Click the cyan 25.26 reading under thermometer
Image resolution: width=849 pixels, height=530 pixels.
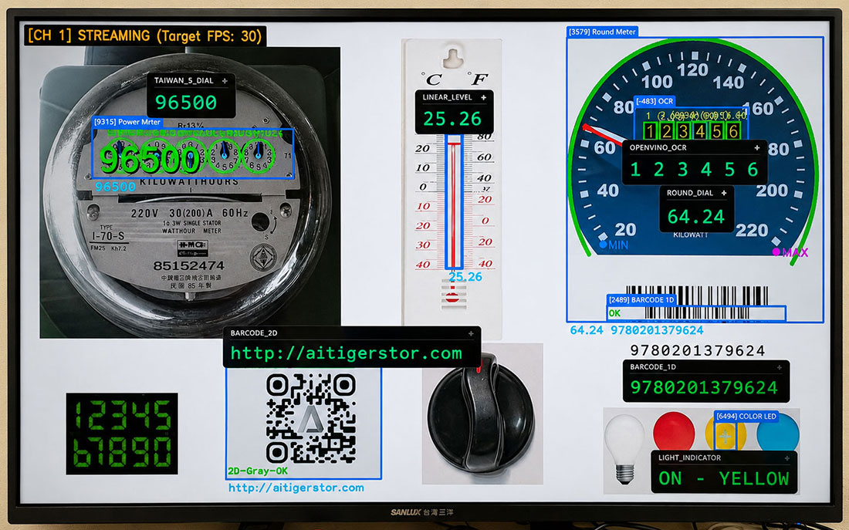[465, 277]
